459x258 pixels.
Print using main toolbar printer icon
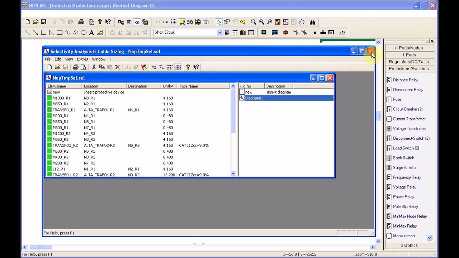[x=81, y=22]
